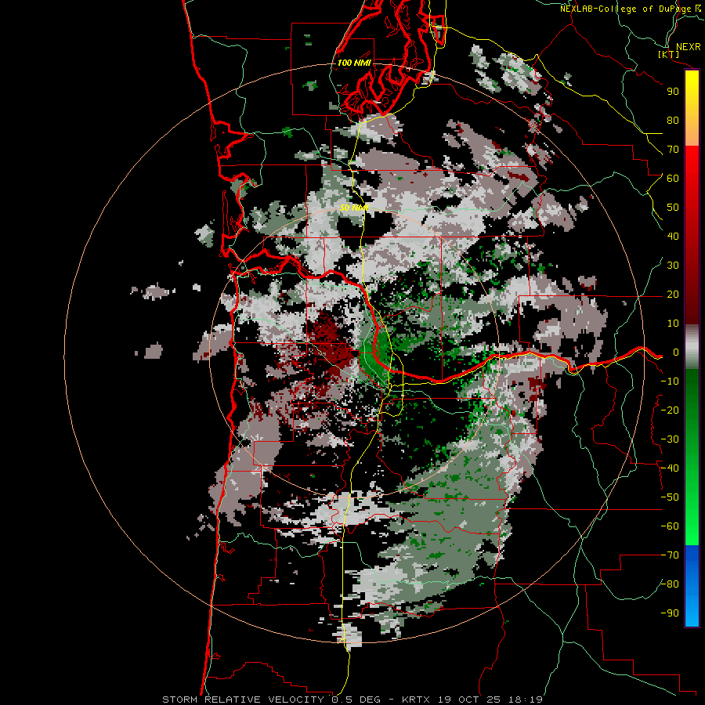Click the 100 NMI range ring label
This screenshot has width=705, height=705.
tap(354, 63)
